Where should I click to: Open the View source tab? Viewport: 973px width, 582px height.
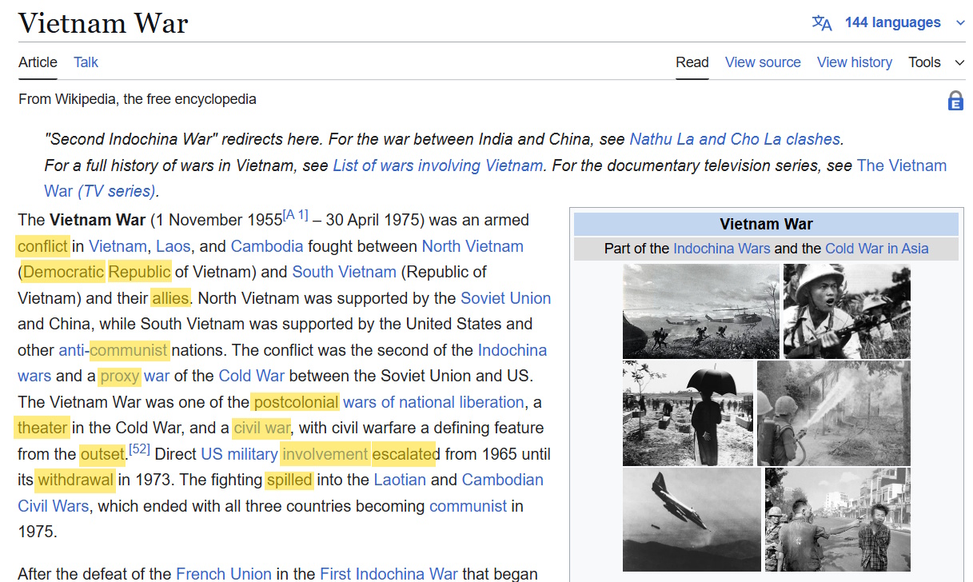click(762, 62)
